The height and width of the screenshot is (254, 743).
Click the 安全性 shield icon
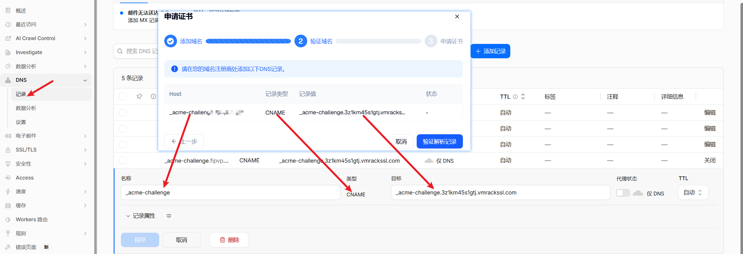click(x=8, y=164)
